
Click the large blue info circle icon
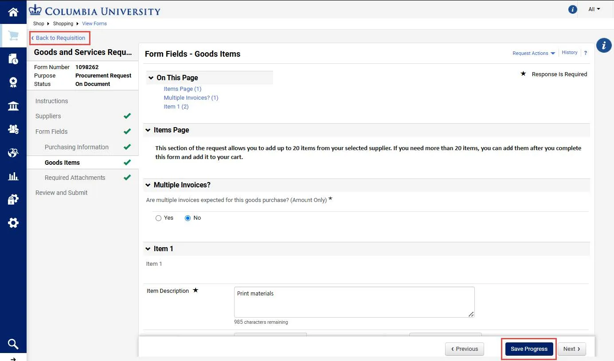point(604,45)
